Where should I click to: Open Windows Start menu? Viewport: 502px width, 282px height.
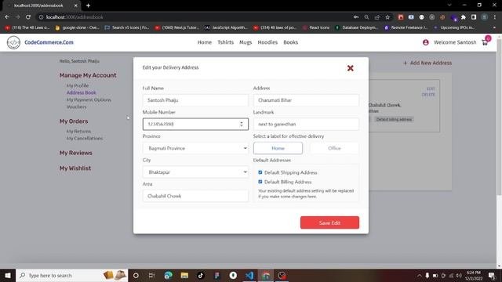coord(8,275)
